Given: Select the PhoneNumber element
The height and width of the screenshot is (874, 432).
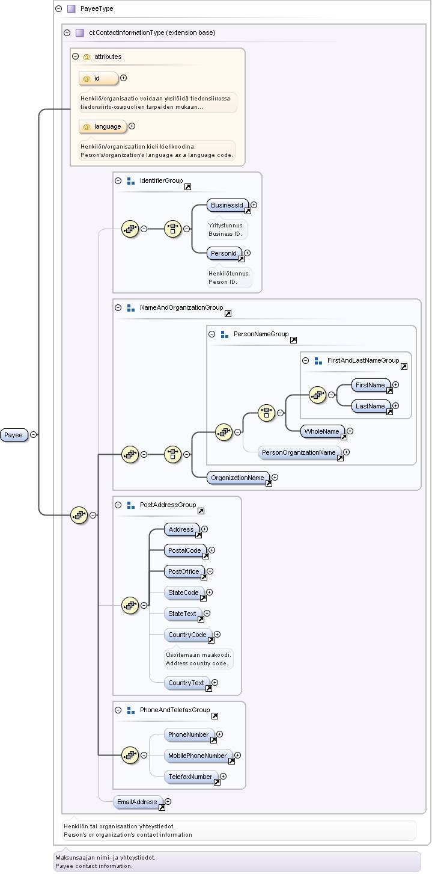Looking at the screenshot, I should pyautogui.click(x=190, y=735).
